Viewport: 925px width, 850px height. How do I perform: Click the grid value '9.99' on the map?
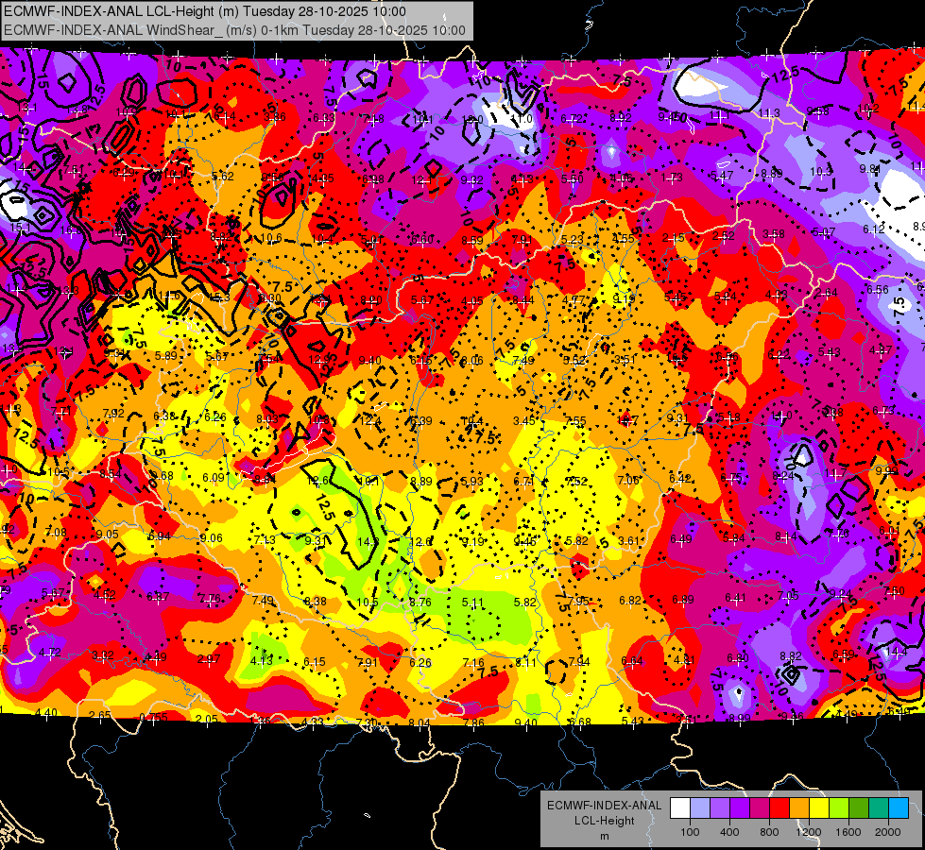(886, 470)
